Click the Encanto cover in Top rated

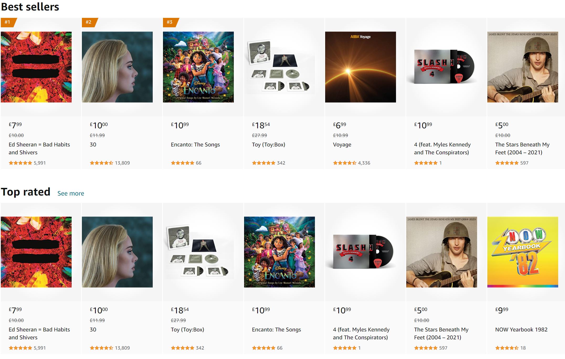pos(279,252)
